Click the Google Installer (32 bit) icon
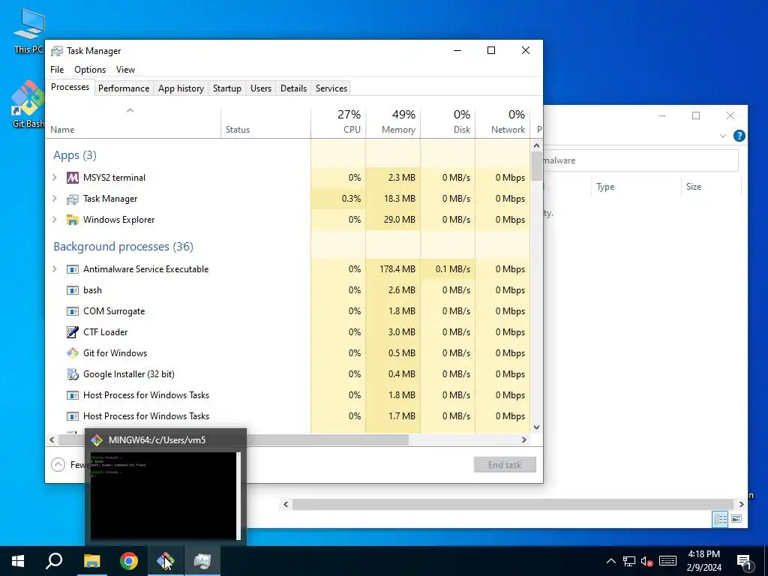Image resolution: width=768 pixels, height=576 pixels. click(x=73, y=374)
